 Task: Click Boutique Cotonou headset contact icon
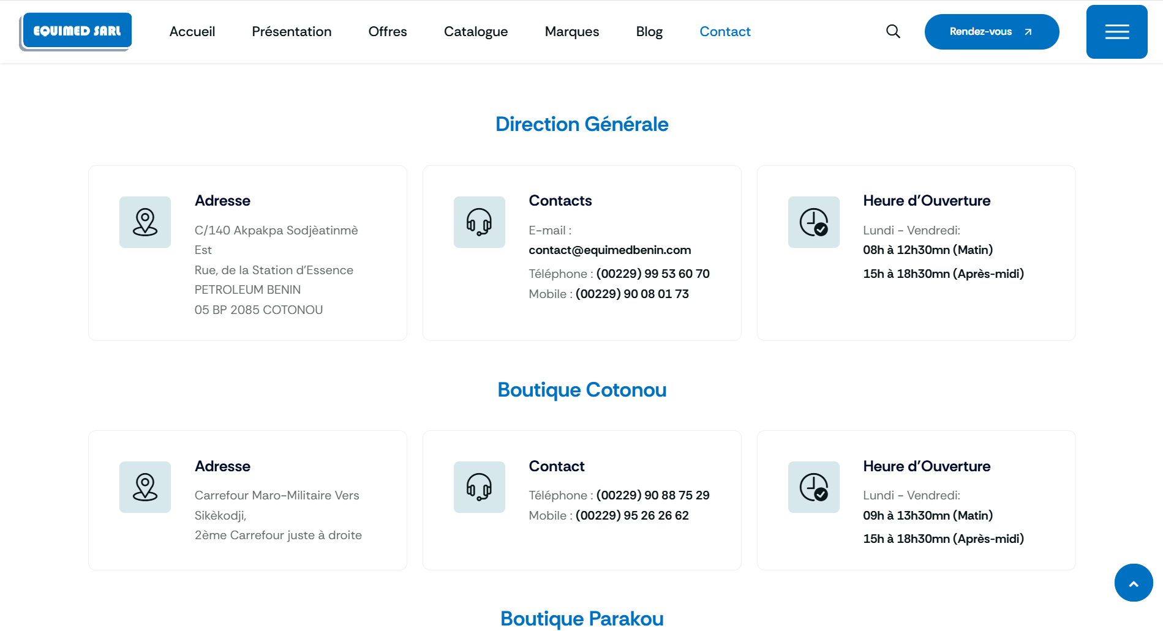pyautogui.click(x=479, y=487)
